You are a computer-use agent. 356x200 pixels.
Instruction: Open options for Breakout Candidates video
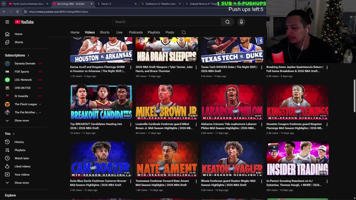pyautogui.click(x=131, y=124)
